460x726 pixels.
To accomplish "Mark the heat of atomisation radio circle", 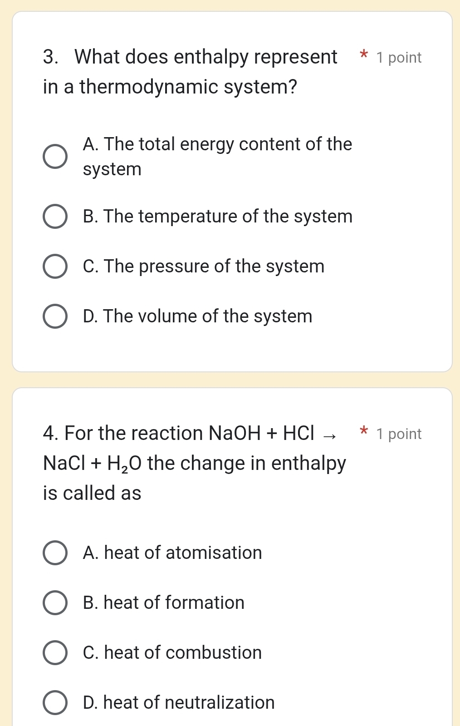I will [x=55, y=553].
